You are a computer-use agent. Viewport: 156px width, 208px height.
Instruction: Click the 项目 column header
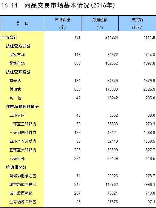pos(22,24)
